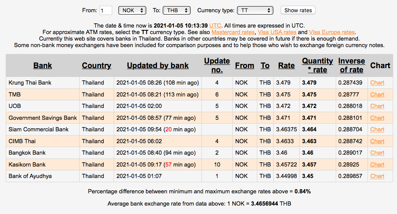The image size is (397, 214).
Task: Sort table by Bank column header
Action: [42, 65]
